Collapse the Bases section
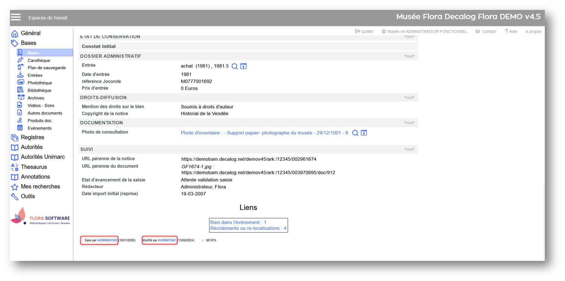This screenshot has width=565, height=281. (x=28, y=43)
